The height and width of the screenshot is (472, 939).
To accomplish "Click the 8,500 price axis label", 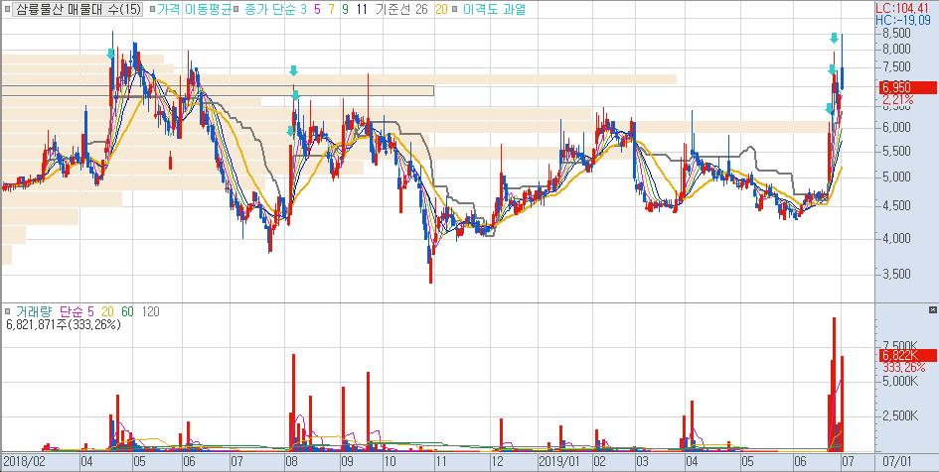I will [x=895, y=34].
